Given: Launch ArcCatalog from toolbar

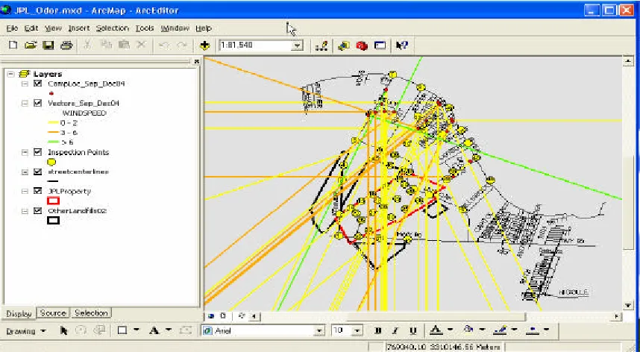Looking at the screenshot, I should coord(344,45).
